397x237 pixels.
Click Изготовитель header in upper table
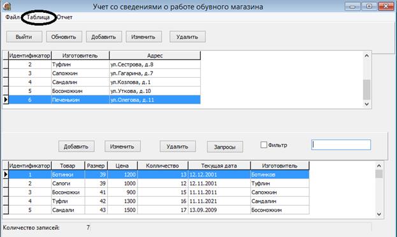coord(80,55)
